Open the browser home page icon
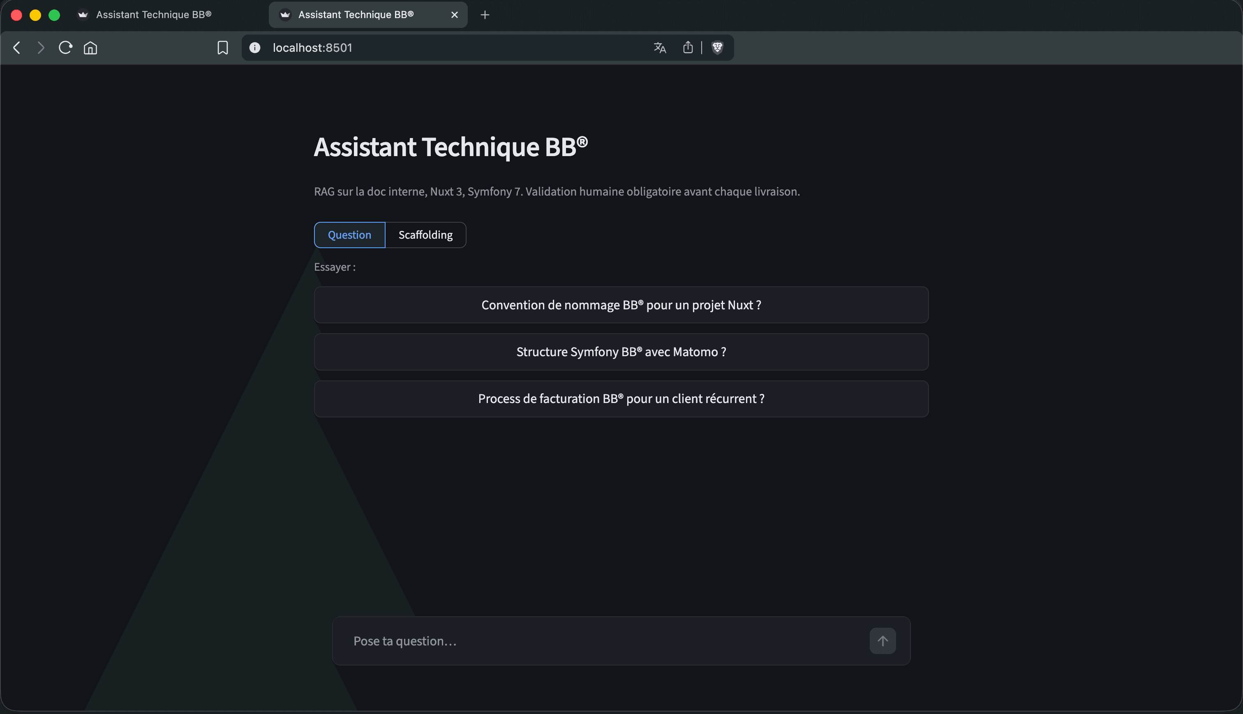 [90, 48]
